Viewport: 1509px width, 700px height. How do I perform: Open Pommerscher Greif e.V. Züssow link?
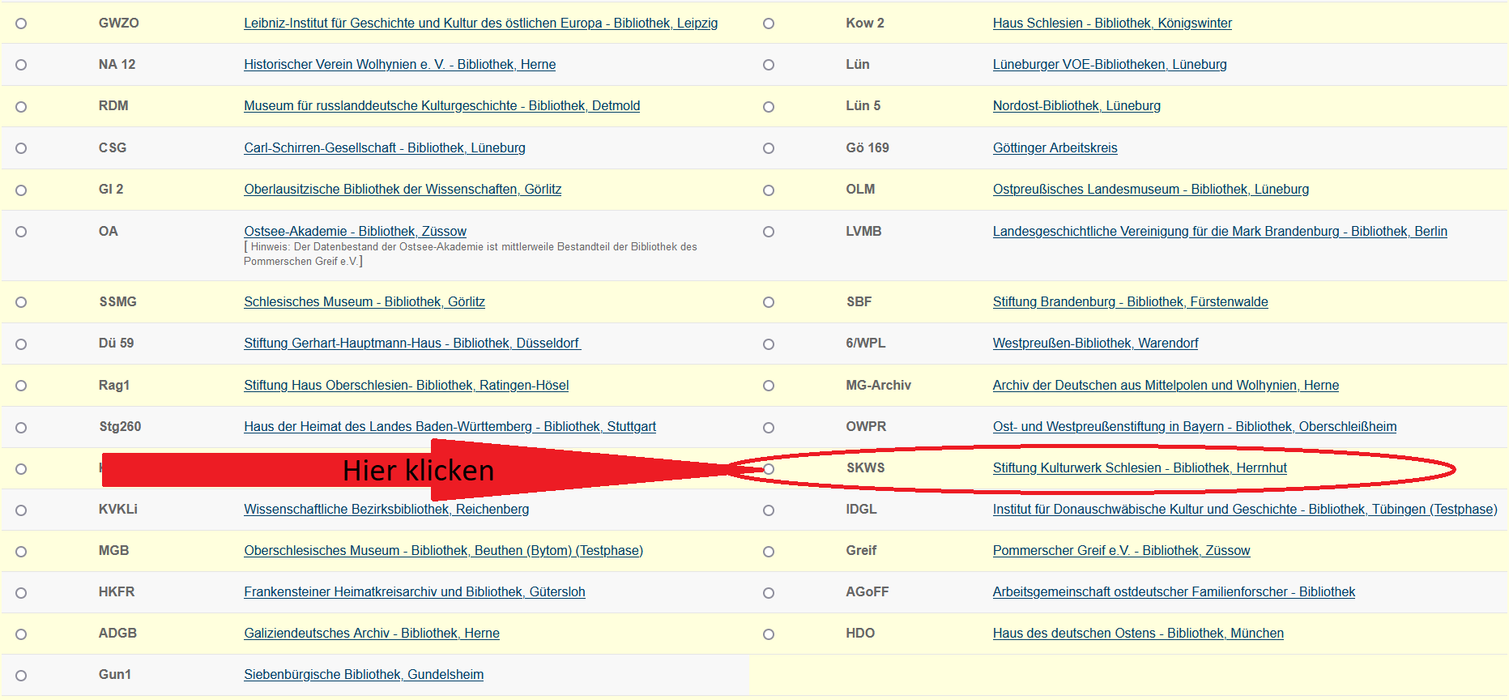click(x=1122, y=551)
